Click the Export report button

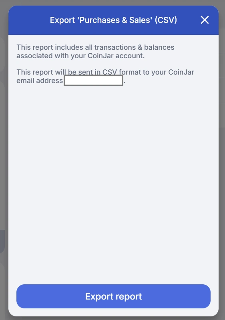[113, 296]
